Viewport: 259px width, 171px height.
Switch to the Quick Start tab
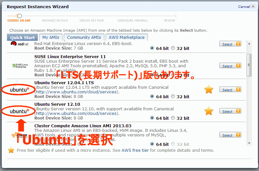tap(22, 38)
